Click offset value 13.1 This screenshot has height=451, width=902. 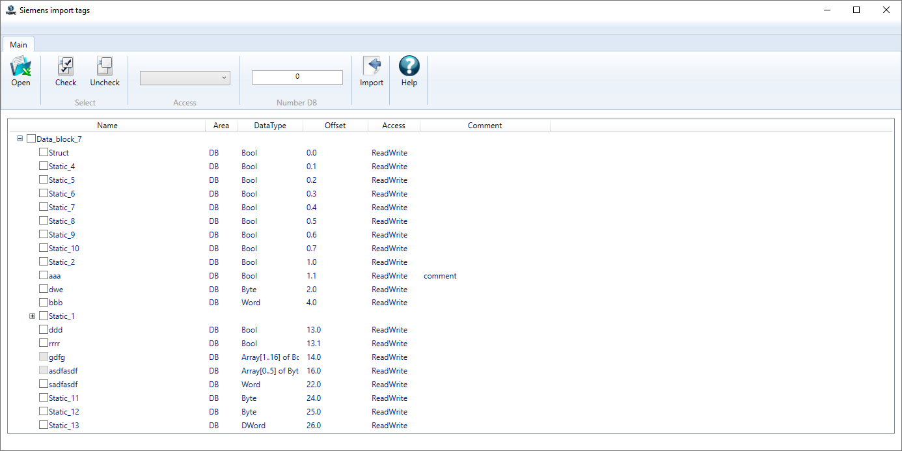pyautogui.click(x=314, y=344)
